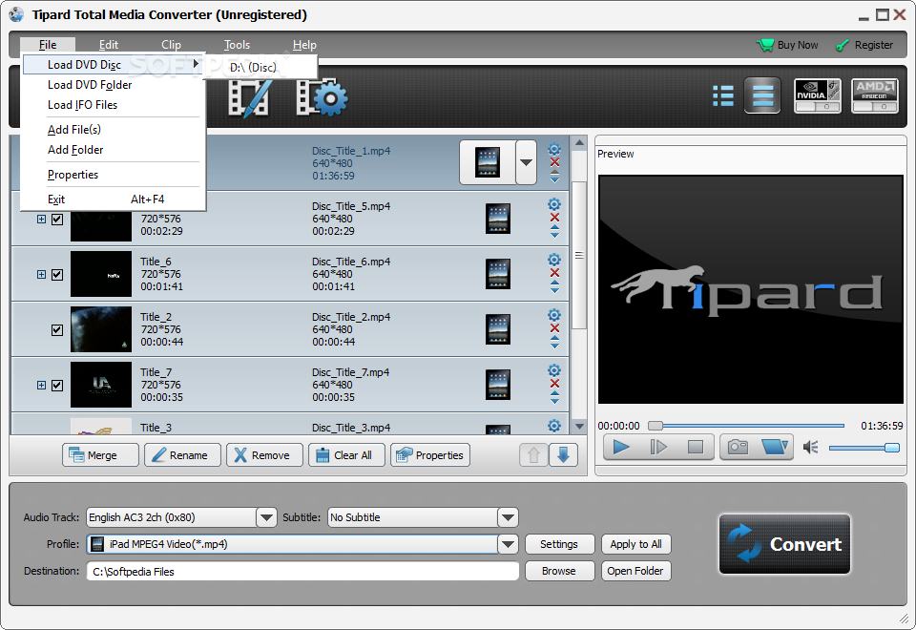
Task: Choose Add File(s) menu item
Action: tap(74, 129)
